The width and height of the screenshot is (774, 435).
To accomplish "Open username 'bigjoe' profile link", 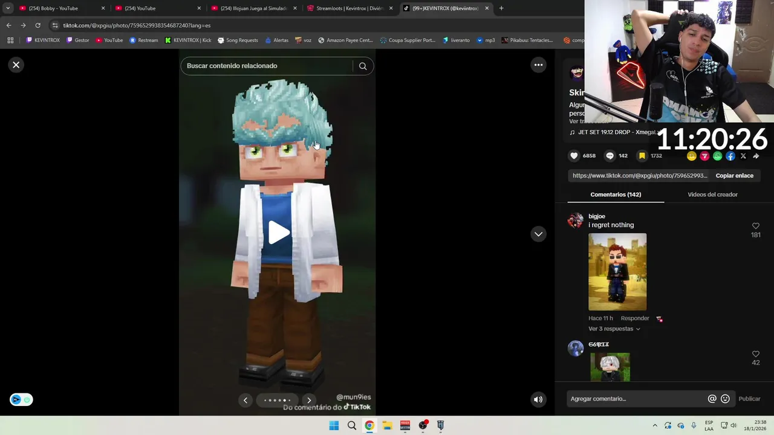I will click(x=596, y=216).
